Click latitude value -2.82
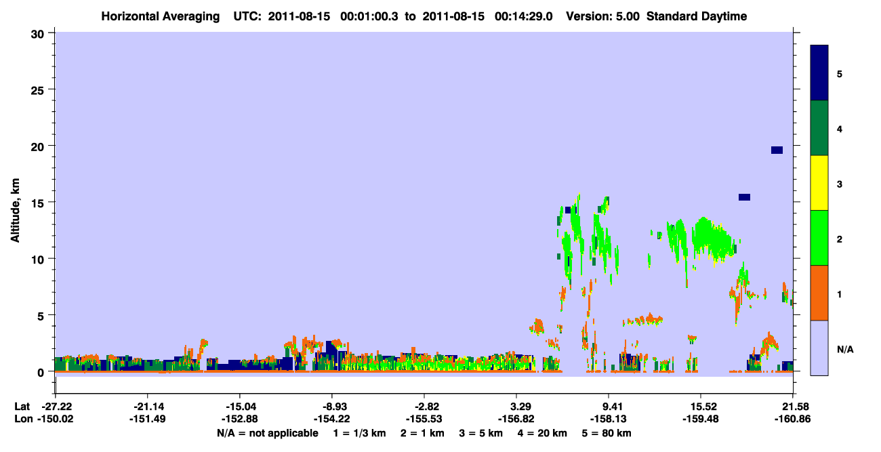The image size is (881, 452). (424, 407)
